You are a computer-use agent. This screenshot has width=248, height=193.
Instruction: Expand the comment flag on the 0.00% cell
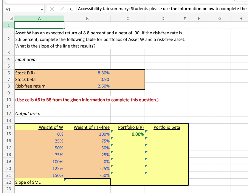pyautogui.click(x=146, y=131)
